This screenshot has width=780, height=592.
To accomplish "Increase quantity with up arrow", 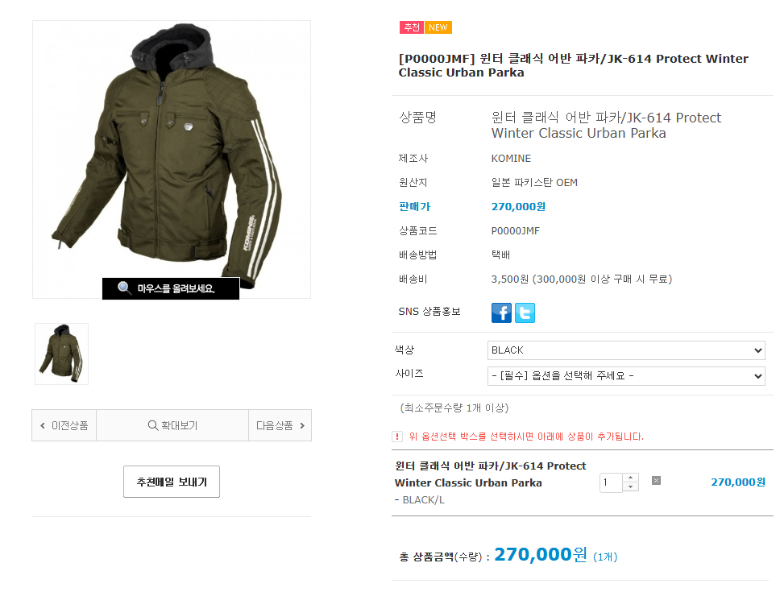I will point(631,478).
